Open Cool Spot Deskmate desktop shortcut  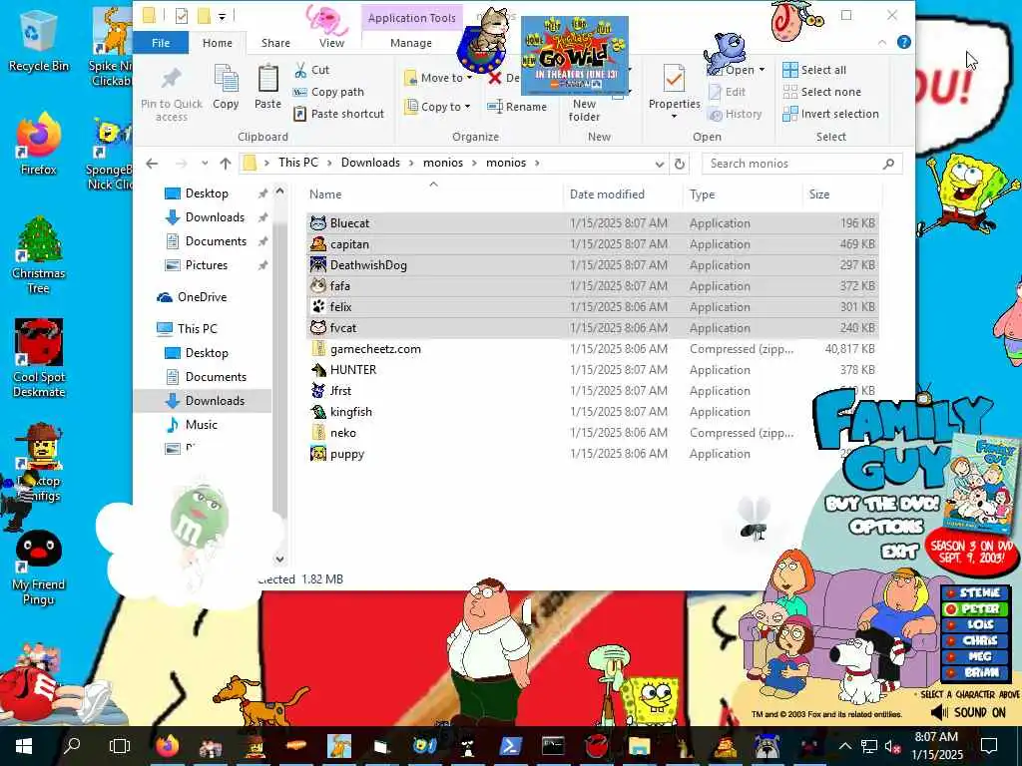coord(39,358)
